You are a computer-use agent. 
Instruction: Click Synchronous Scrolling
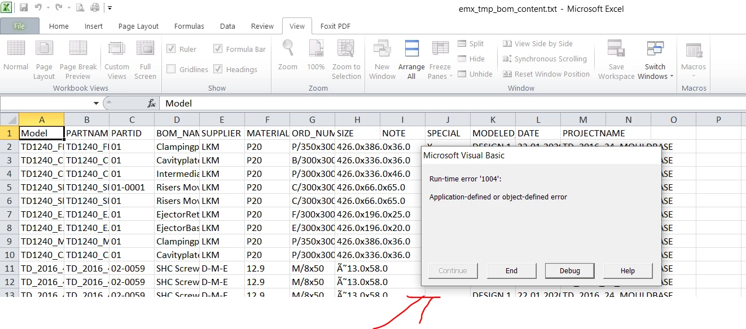pyautogui.click(x=545, y=59)
